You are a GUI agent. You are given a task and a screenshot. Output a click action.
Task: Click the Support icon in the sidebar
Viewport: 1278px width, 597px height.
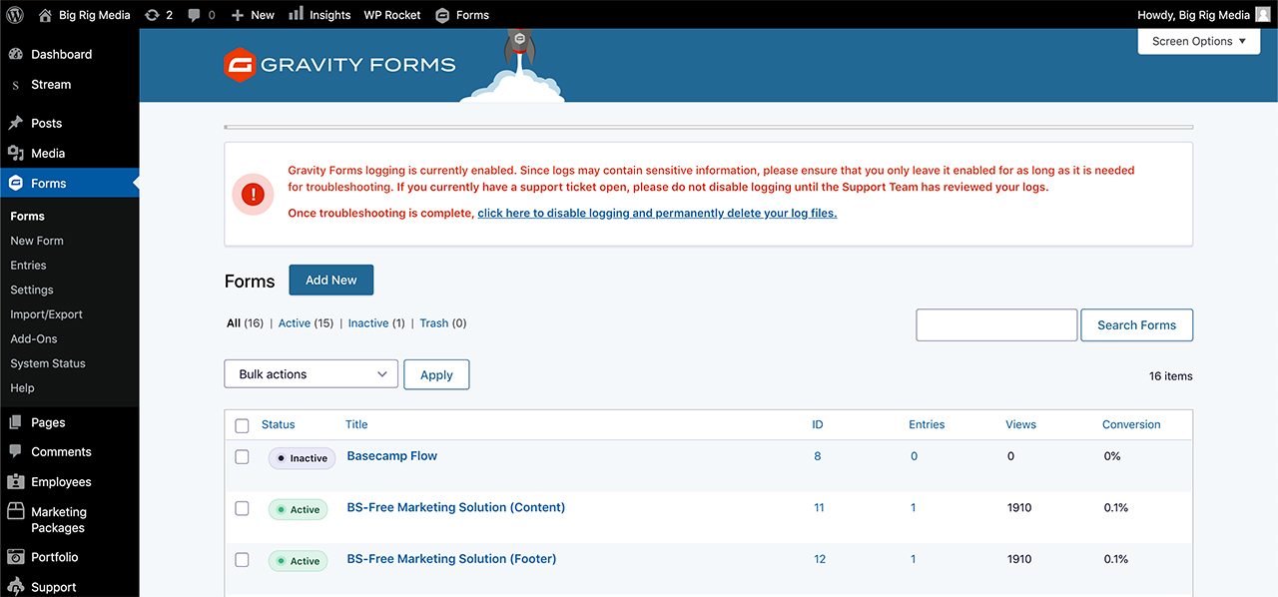tap(15, 587)
